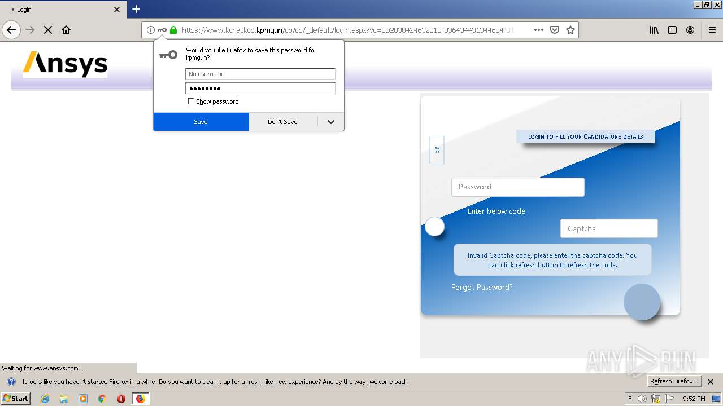Click the 9:52 PM clock
This screenshot has width=723, height=406.
tap(694, 399)
